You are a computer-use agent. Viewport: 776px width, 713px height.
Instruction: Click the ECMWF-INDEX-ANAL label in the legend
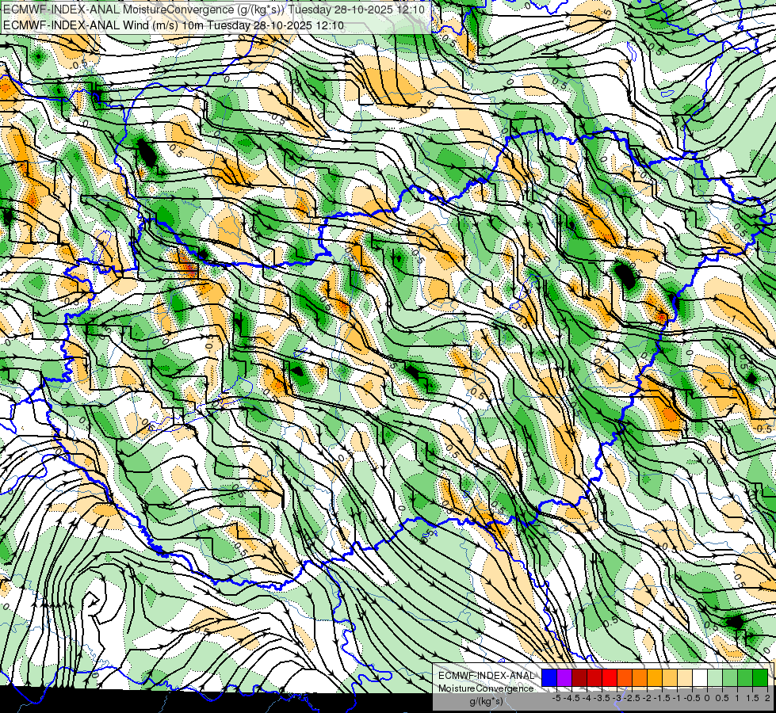point(487,676)
